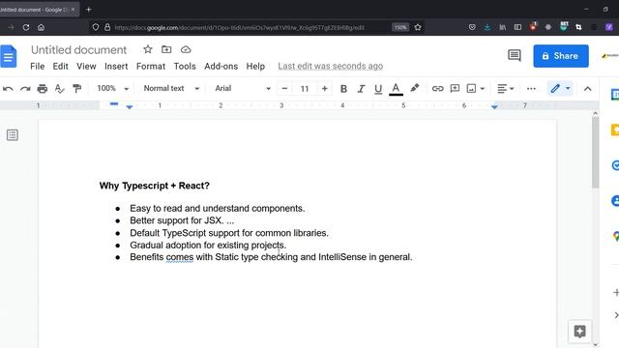619x348 pixels.
Task: Open the Arial font dropdown
Action: (243, 88)
